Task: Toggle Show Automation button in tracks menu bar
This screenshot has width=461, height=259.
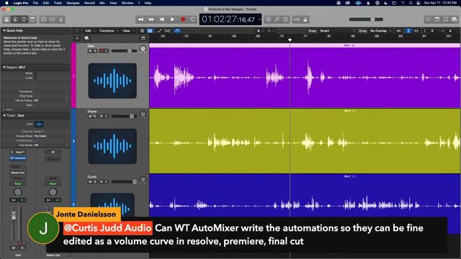Action: tap(159, 31)
